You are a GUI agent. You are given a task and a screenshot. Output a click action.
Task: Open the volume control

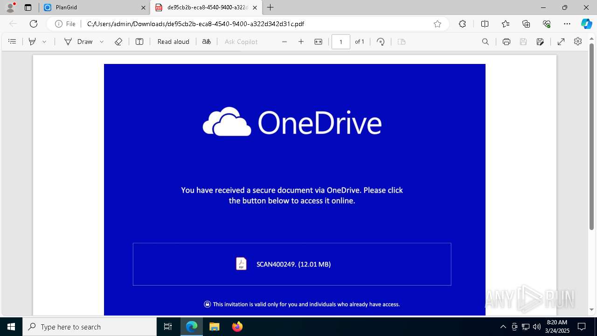pos(537,327)
